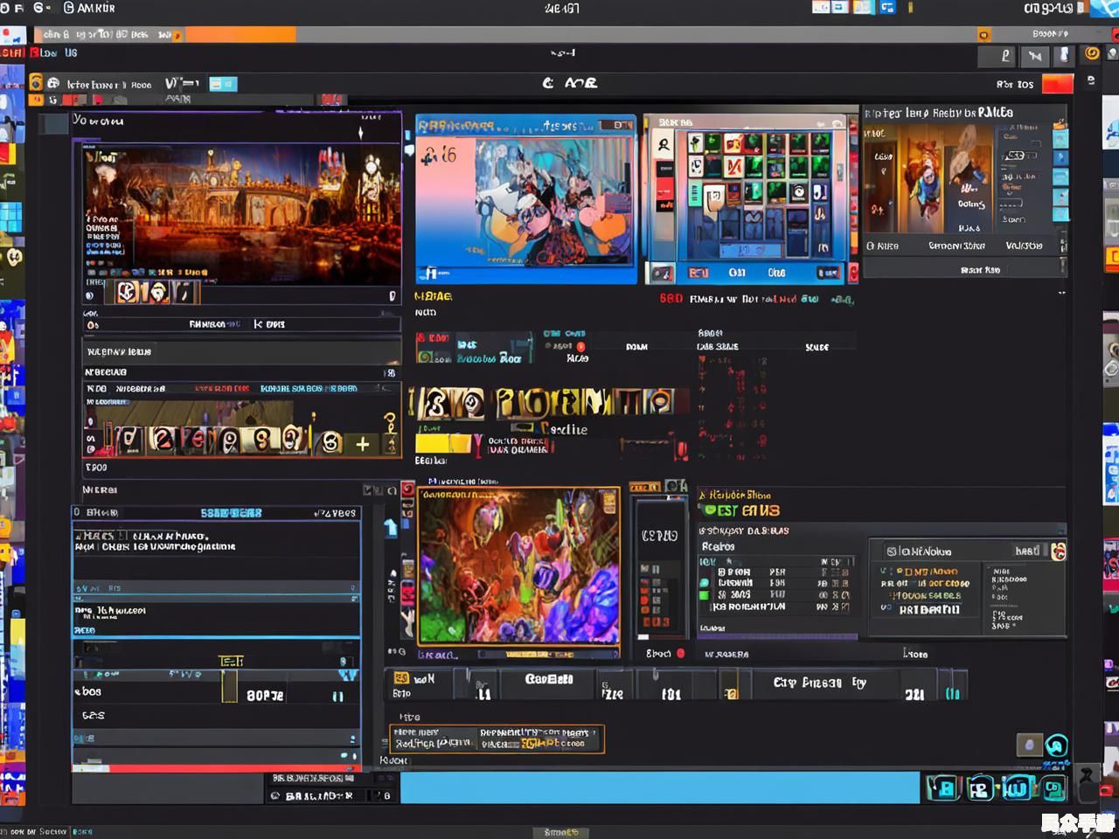The height and width of the screenshot is (839, 1119).
Task: Open the colorful fantasy artwork thumbnail in the center
Action: 518,566
